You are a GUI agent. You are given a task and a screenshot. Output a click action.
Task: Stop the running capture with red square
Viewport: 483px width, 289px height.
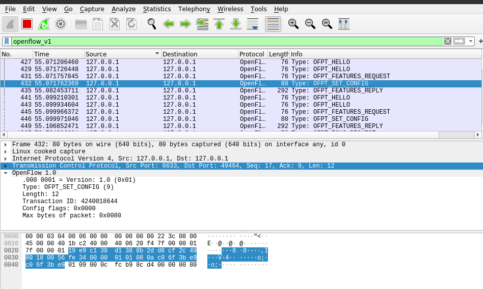pos(27,24)
